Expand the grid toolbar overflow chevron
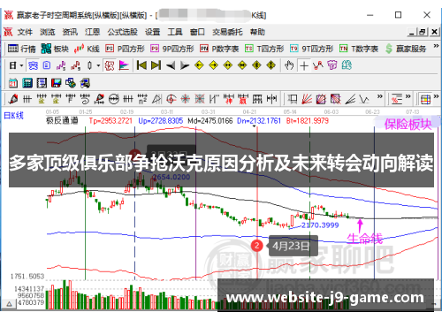442x320 pixels. click(x=436, y=96)
